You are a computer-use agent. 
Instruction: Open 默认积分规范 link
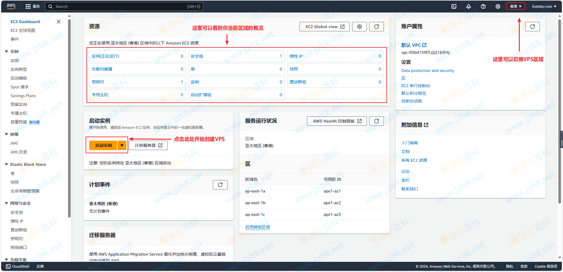coord(414,93)
